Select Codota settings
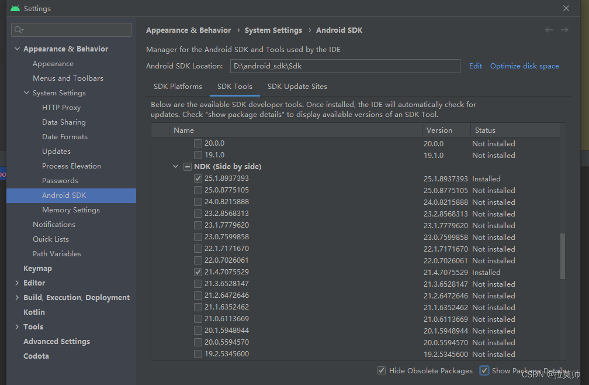This screenshot has height=385, width=589. click(36, 356)
